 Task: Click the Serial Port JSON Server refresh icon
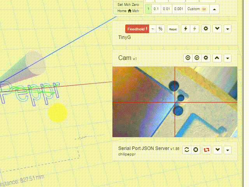point(187,150)
